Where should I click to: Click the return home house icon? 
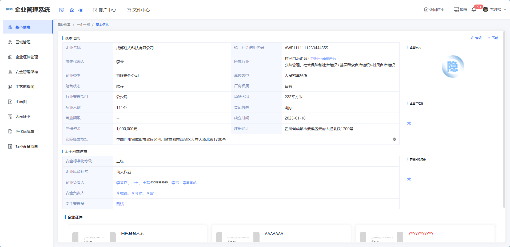(x=426, y=10)
